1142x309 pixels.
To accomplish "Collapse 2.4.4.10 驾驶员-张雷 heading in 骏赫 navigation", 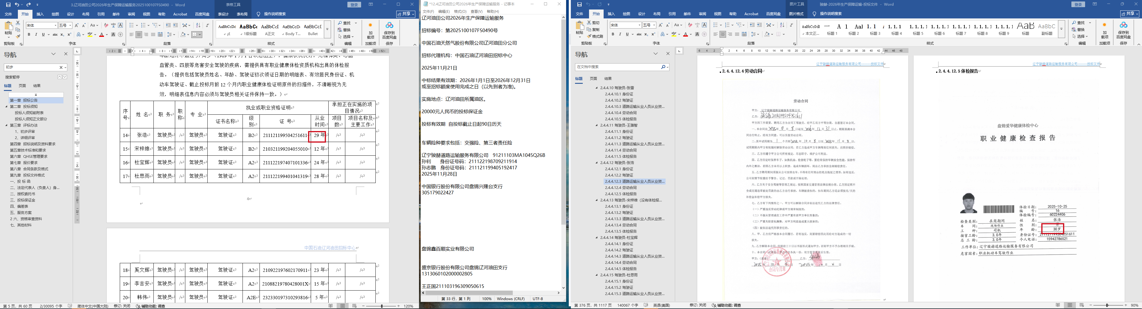I will pyautogui.click(x=597, y=88).
